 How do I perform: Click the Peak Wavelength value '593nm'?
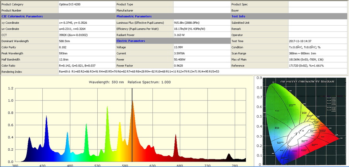click(x=63, y=53)
